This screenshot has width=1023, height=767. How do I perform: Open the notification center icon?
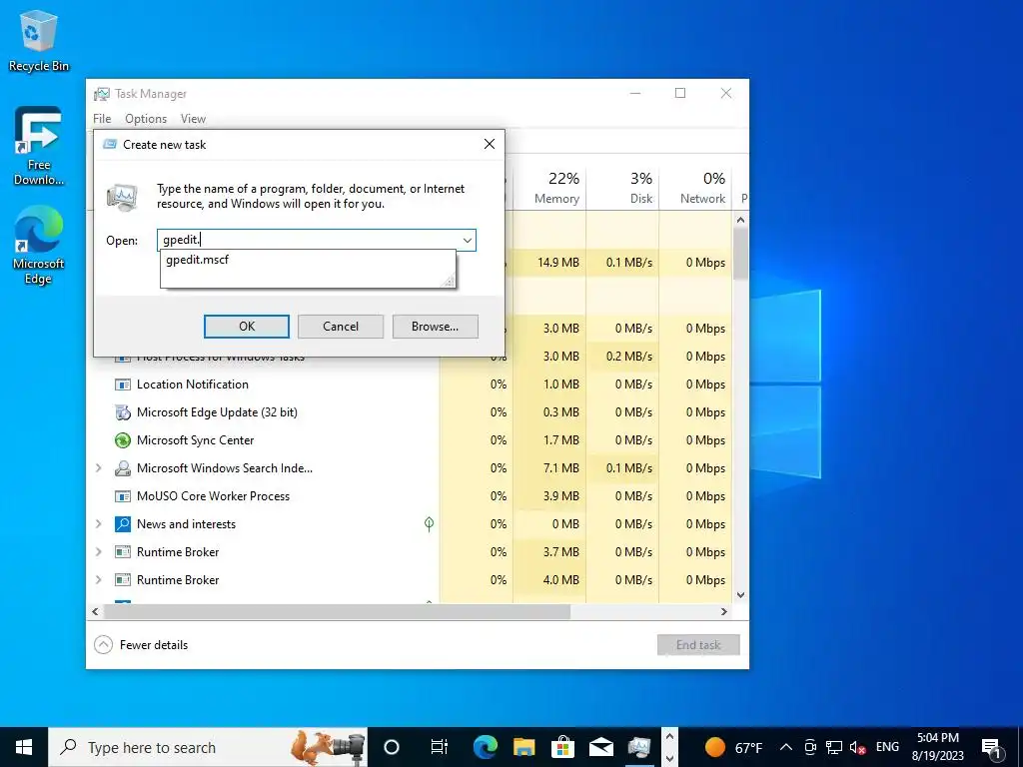tap(992, 747)
